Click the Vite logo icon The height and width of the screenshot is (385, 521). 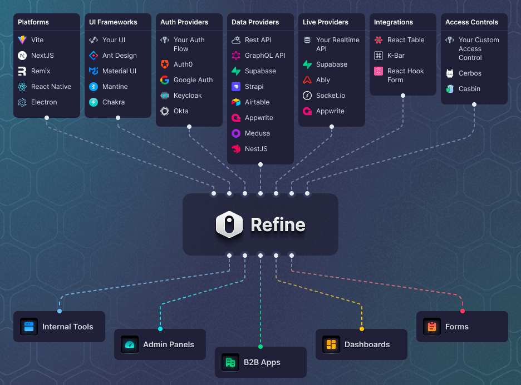[22, 40]
